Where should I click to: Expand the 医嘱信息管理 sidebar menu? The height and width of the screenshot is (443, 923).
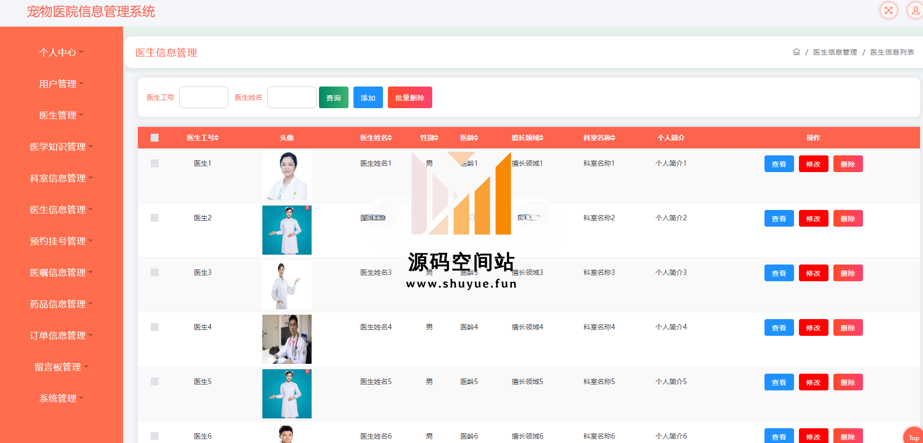tap(62, 272)
